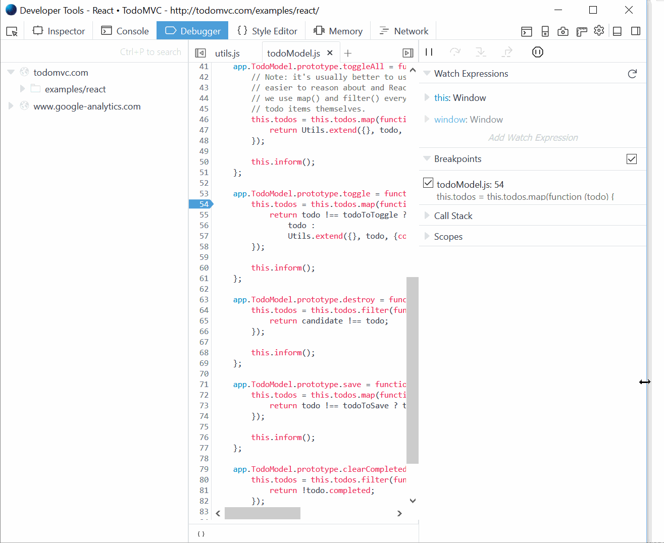Refresh watch expressions
The width and height of the screenshot is (664, 543).
632,74
